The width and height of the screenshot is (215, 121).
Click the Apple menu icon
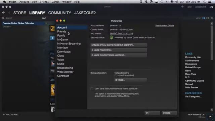click(4, 2)
